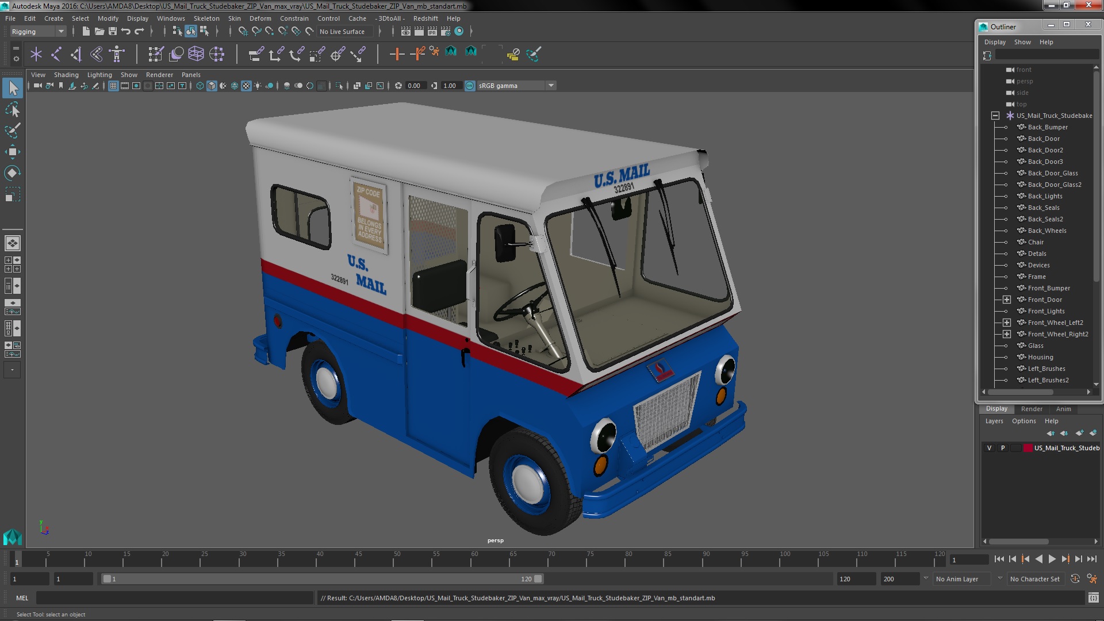
Task: Open the Rigging menu set dropdown
Action: (37, 32)
